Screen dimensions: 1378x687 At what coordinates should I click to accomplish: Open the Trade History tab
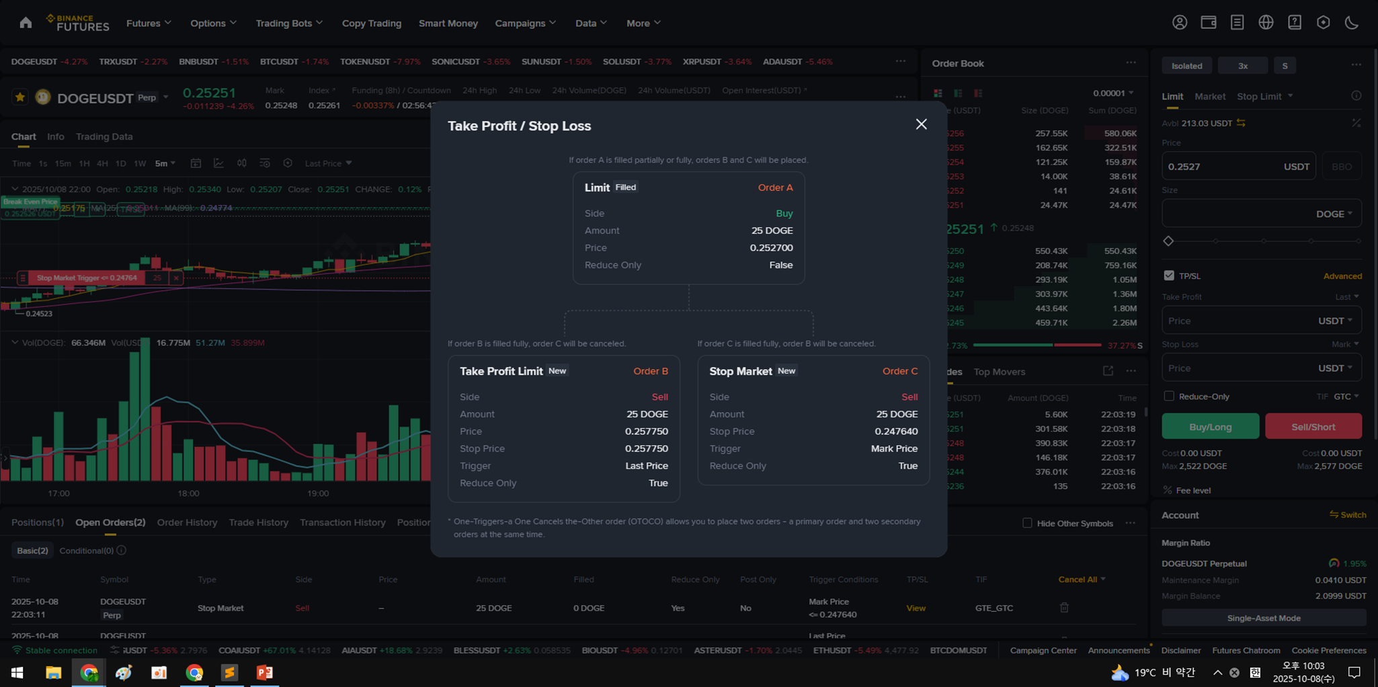pyautogui.click(x=258, y=522)
